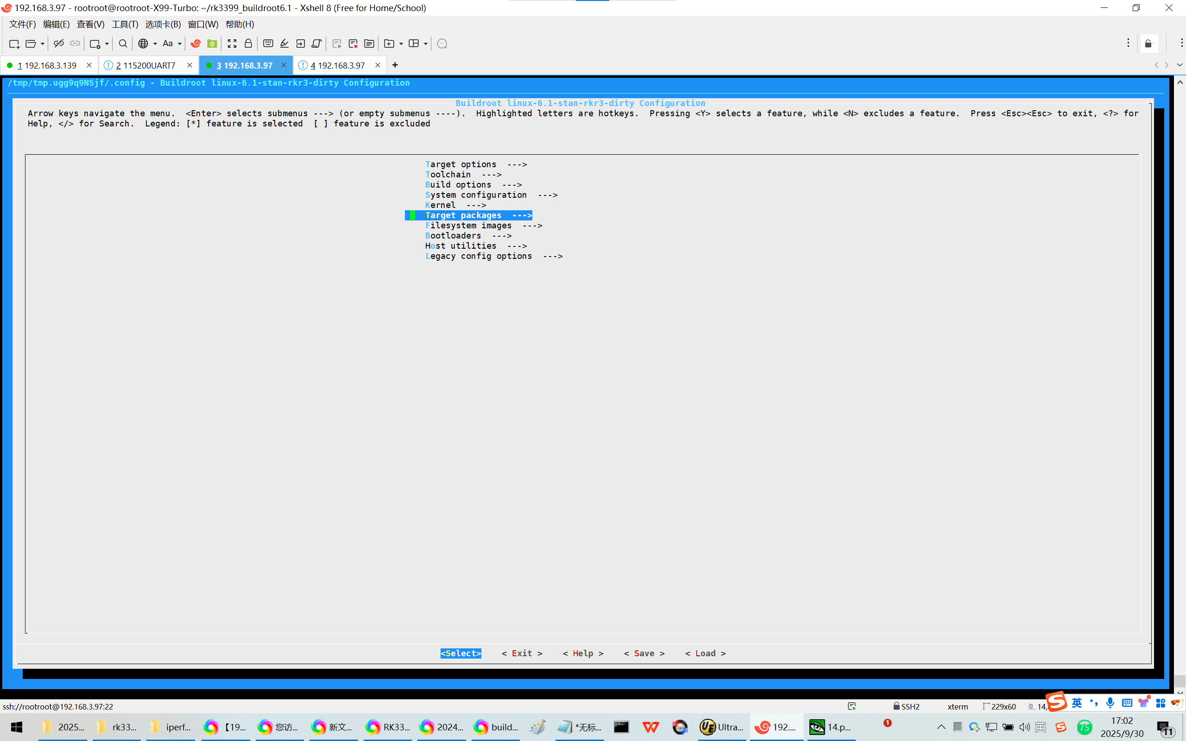Click the padlock lock-session icon
Viewport: 1186px width, 741px height.
point(248,44)
